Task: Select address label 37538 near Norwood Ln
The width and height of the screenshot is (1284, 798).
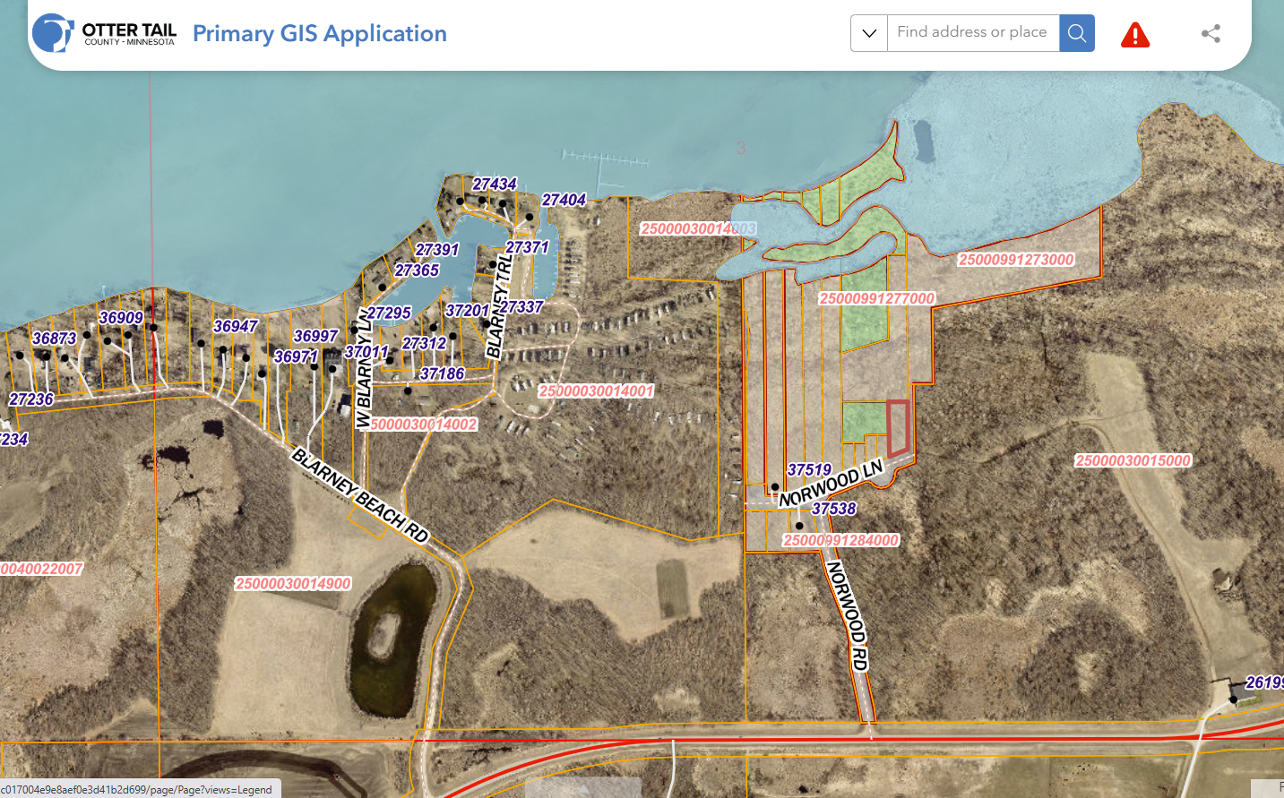Action: (833, 509)
